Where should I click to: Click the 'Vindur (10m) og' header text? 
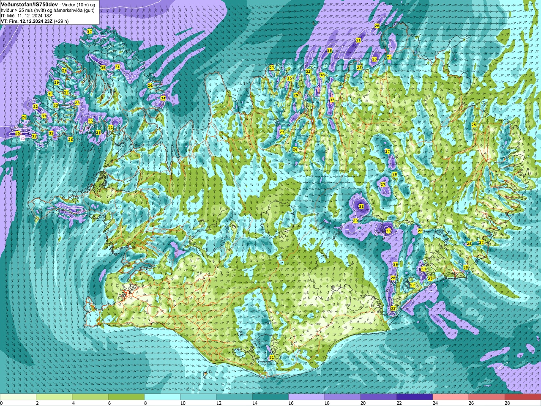[x=79, y=4]
